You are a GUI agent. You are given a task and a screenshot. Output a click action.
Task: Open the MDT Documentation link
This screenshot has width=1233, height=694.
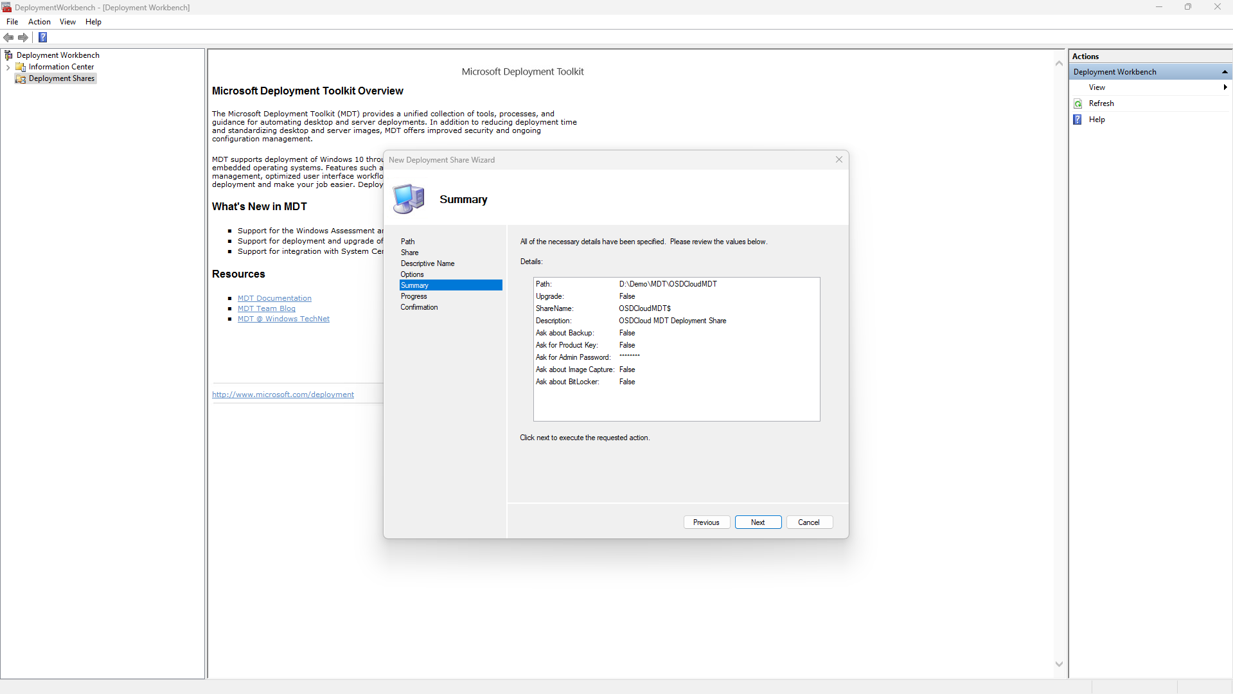pyautogui.click(x=274, y=298)
